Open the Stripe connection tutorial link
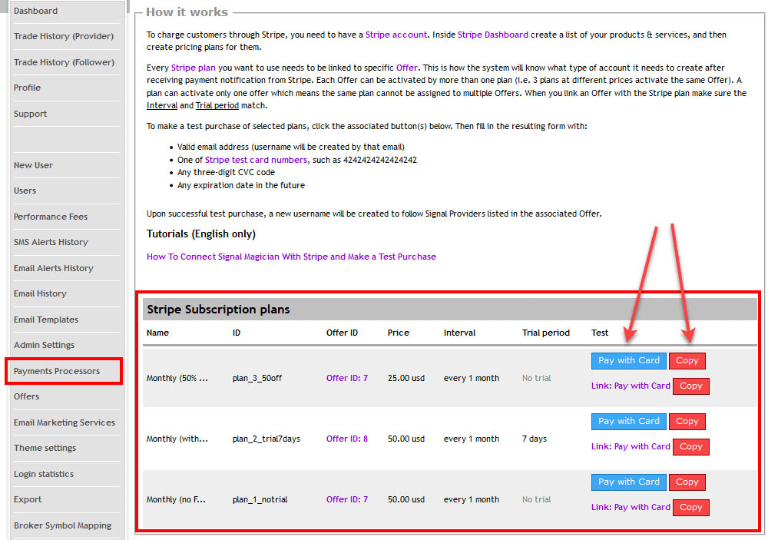This screenshot has width=768, height=540. (292, 257)
